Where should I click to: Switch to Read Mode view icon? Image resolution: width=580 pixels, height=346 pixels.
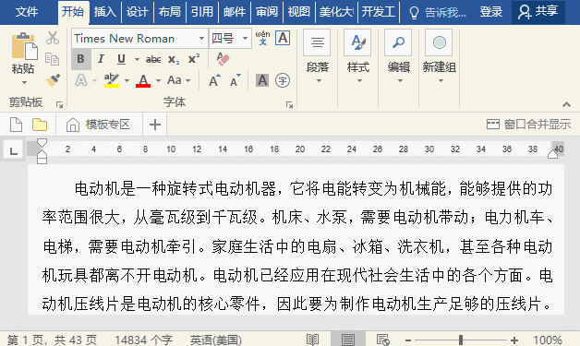pyautogui.click(x=312, y=340)
